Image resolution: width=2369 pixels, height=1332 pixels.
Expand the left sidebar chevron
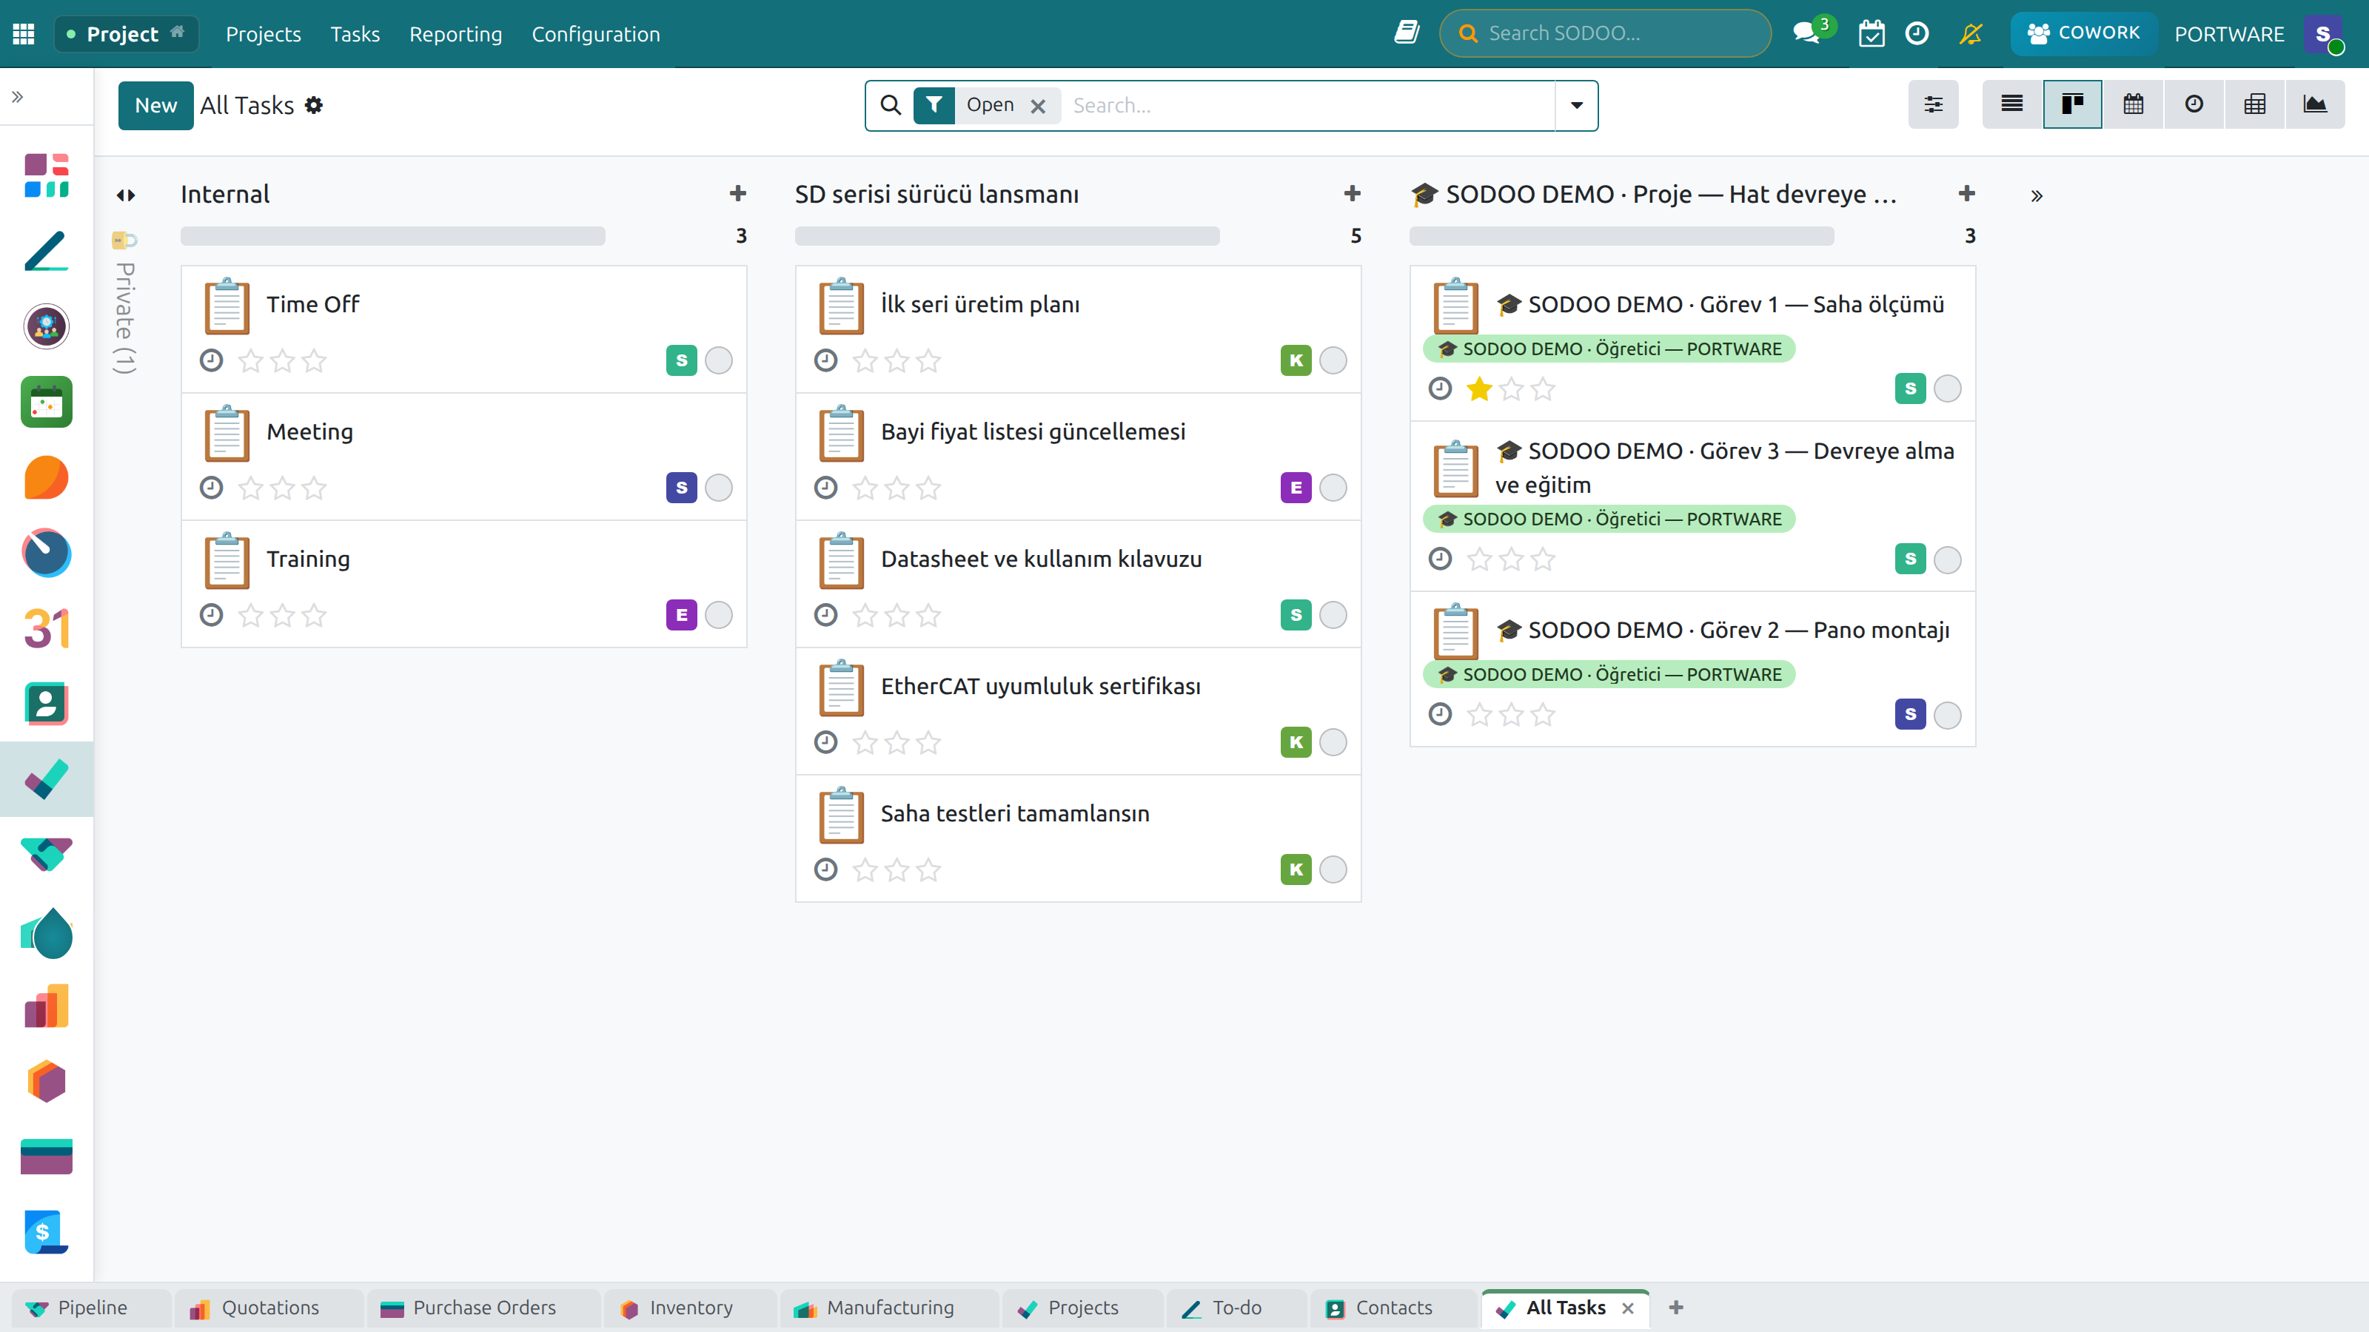18,96
